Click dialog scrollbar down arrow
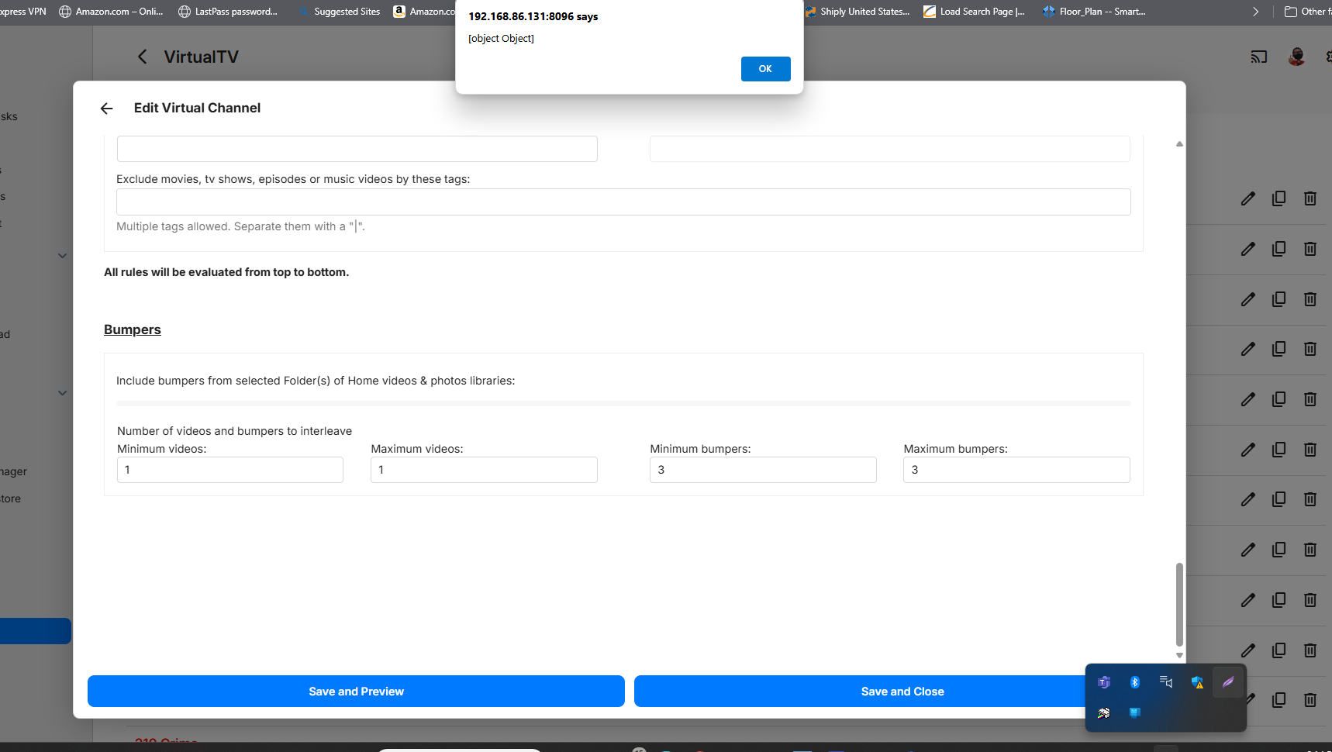1332x752 pixels. tap(1179, 656)
